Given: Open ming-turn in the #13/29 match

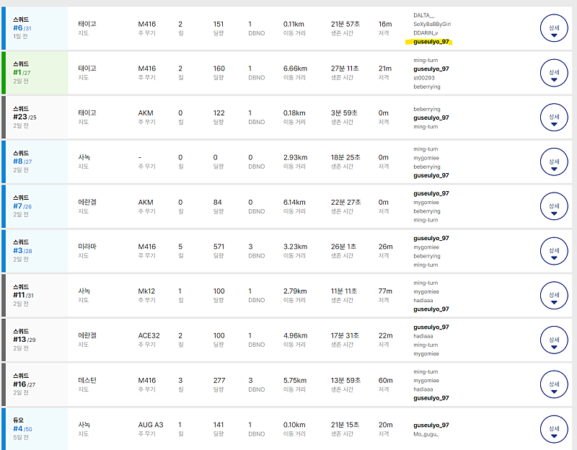Looking at the screenshot, I should click(x=426, y=345).
